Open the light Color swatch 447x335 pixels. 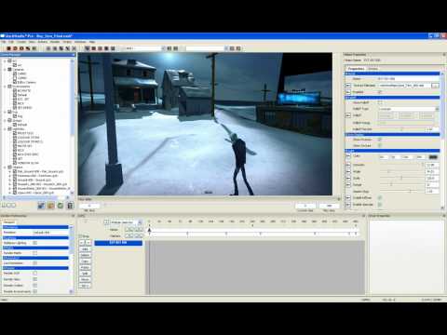pos(433,157)
